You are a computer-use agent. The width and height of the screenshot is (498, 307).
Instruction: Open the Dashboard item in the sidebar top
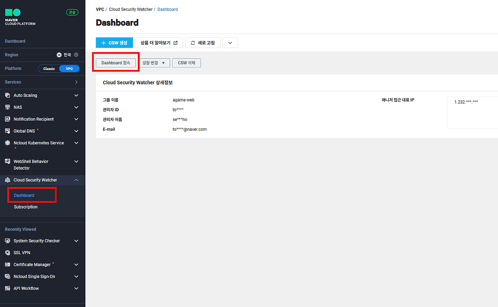click(15, 41)
